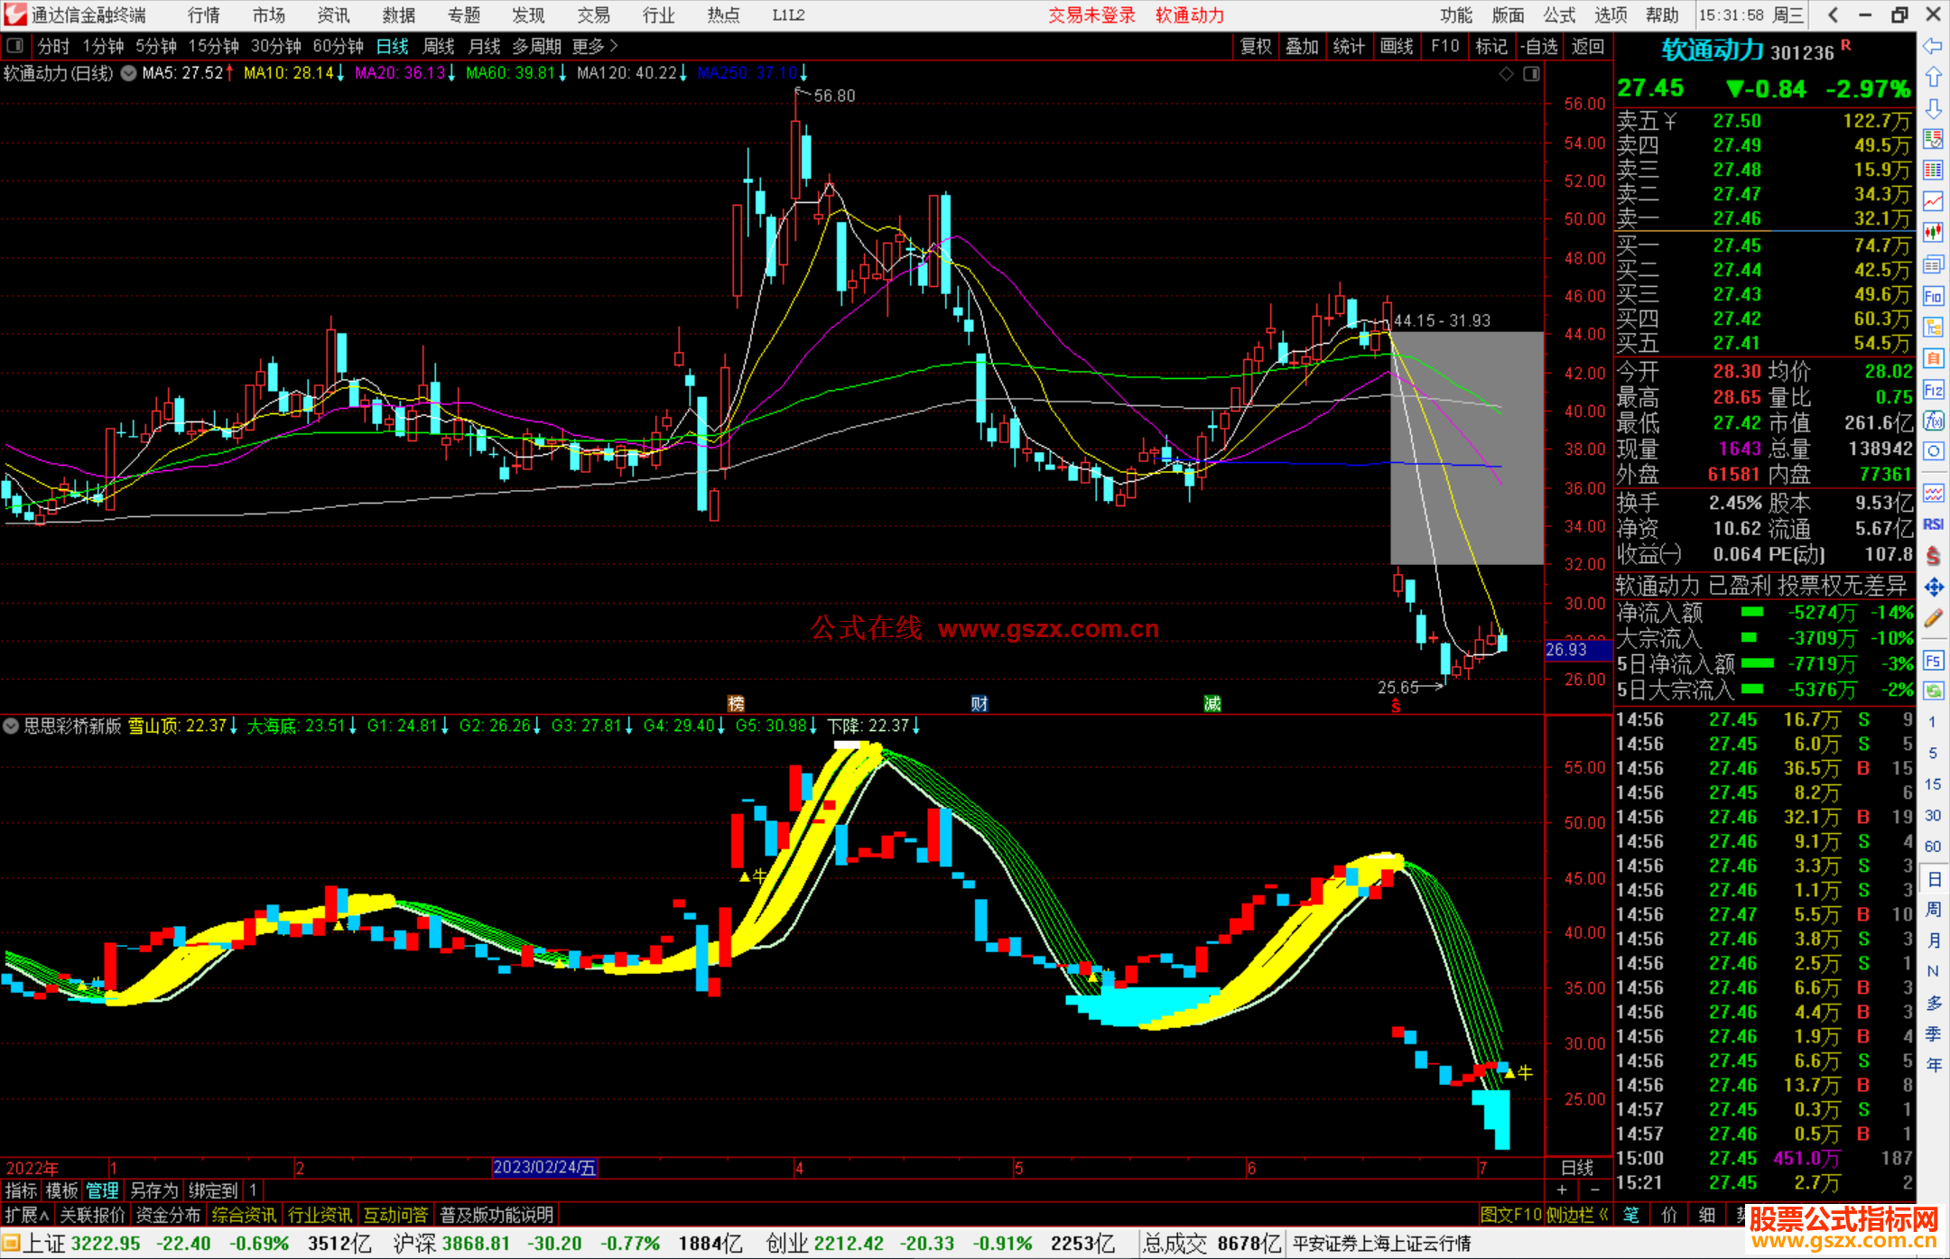Open the 行情 menu

click(203, 15)
